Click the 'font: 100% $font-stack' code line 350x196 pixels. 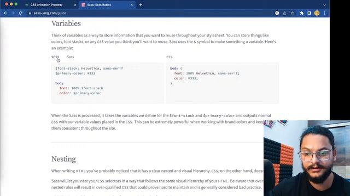coord(81,88)
